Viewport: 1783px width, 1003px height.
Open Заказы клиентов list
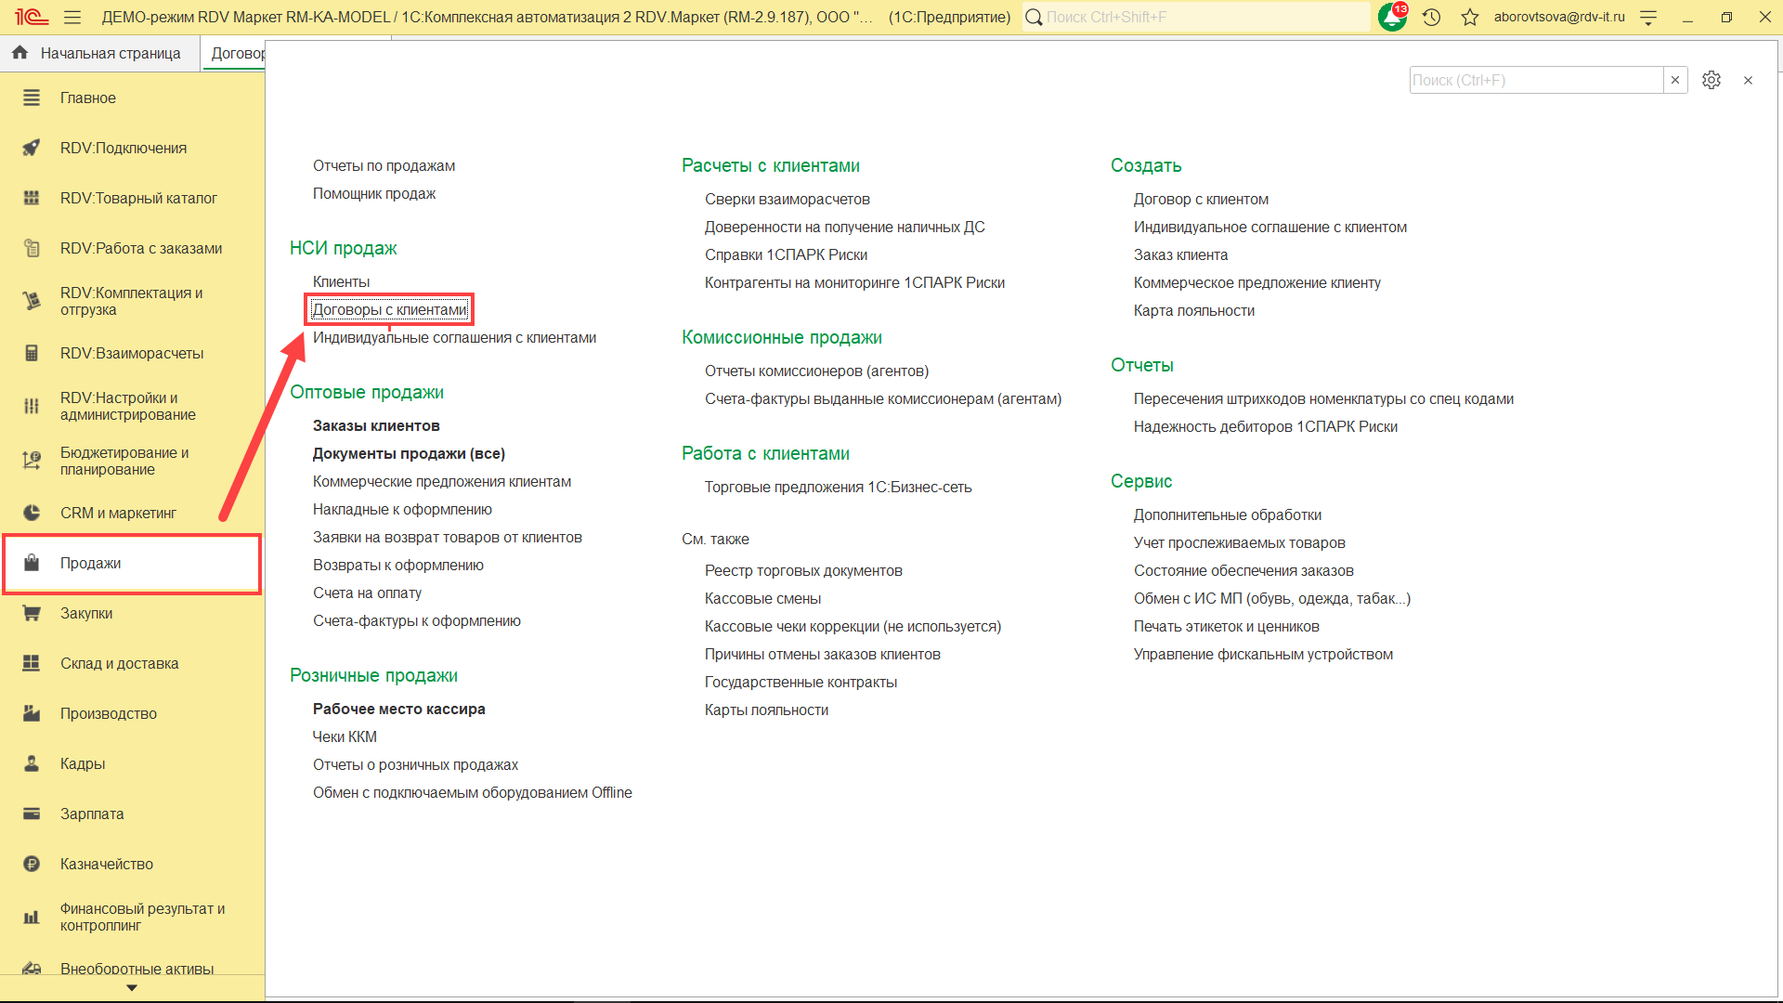(375, 425)
